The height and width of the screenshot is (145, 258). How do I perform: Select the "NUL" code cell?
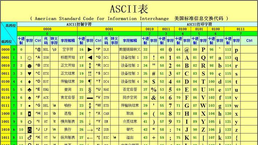click(x=46, y=49)
